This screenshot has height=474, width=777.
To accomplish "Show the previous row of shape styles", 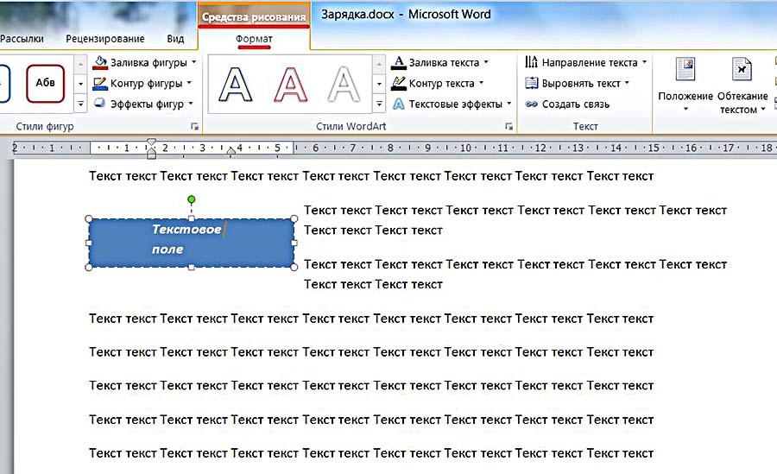I will 81,65.
